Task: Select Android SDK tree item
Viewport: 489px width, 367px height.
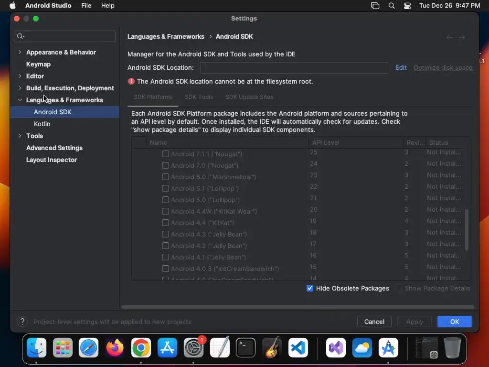Action: click(65, 112)
